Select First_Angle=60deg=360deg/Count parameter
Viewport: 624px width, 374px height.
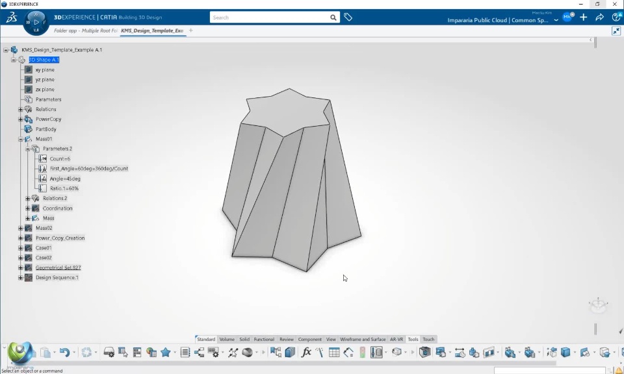coord(89,169)
